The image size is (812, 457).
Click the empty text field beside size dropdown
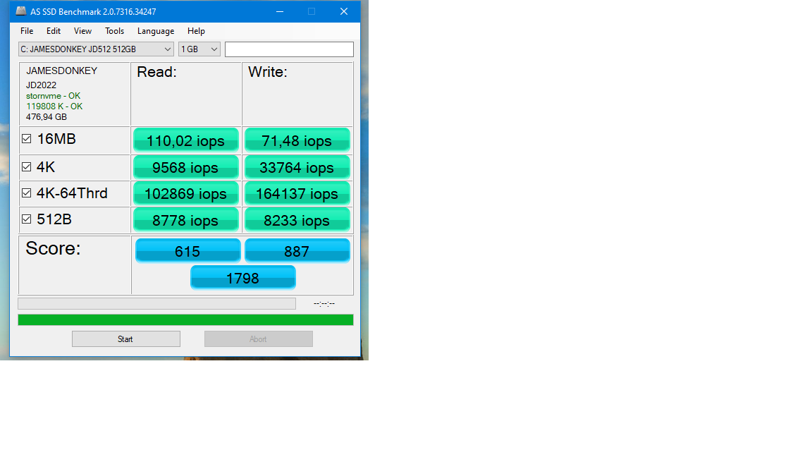tap(289, 49)
